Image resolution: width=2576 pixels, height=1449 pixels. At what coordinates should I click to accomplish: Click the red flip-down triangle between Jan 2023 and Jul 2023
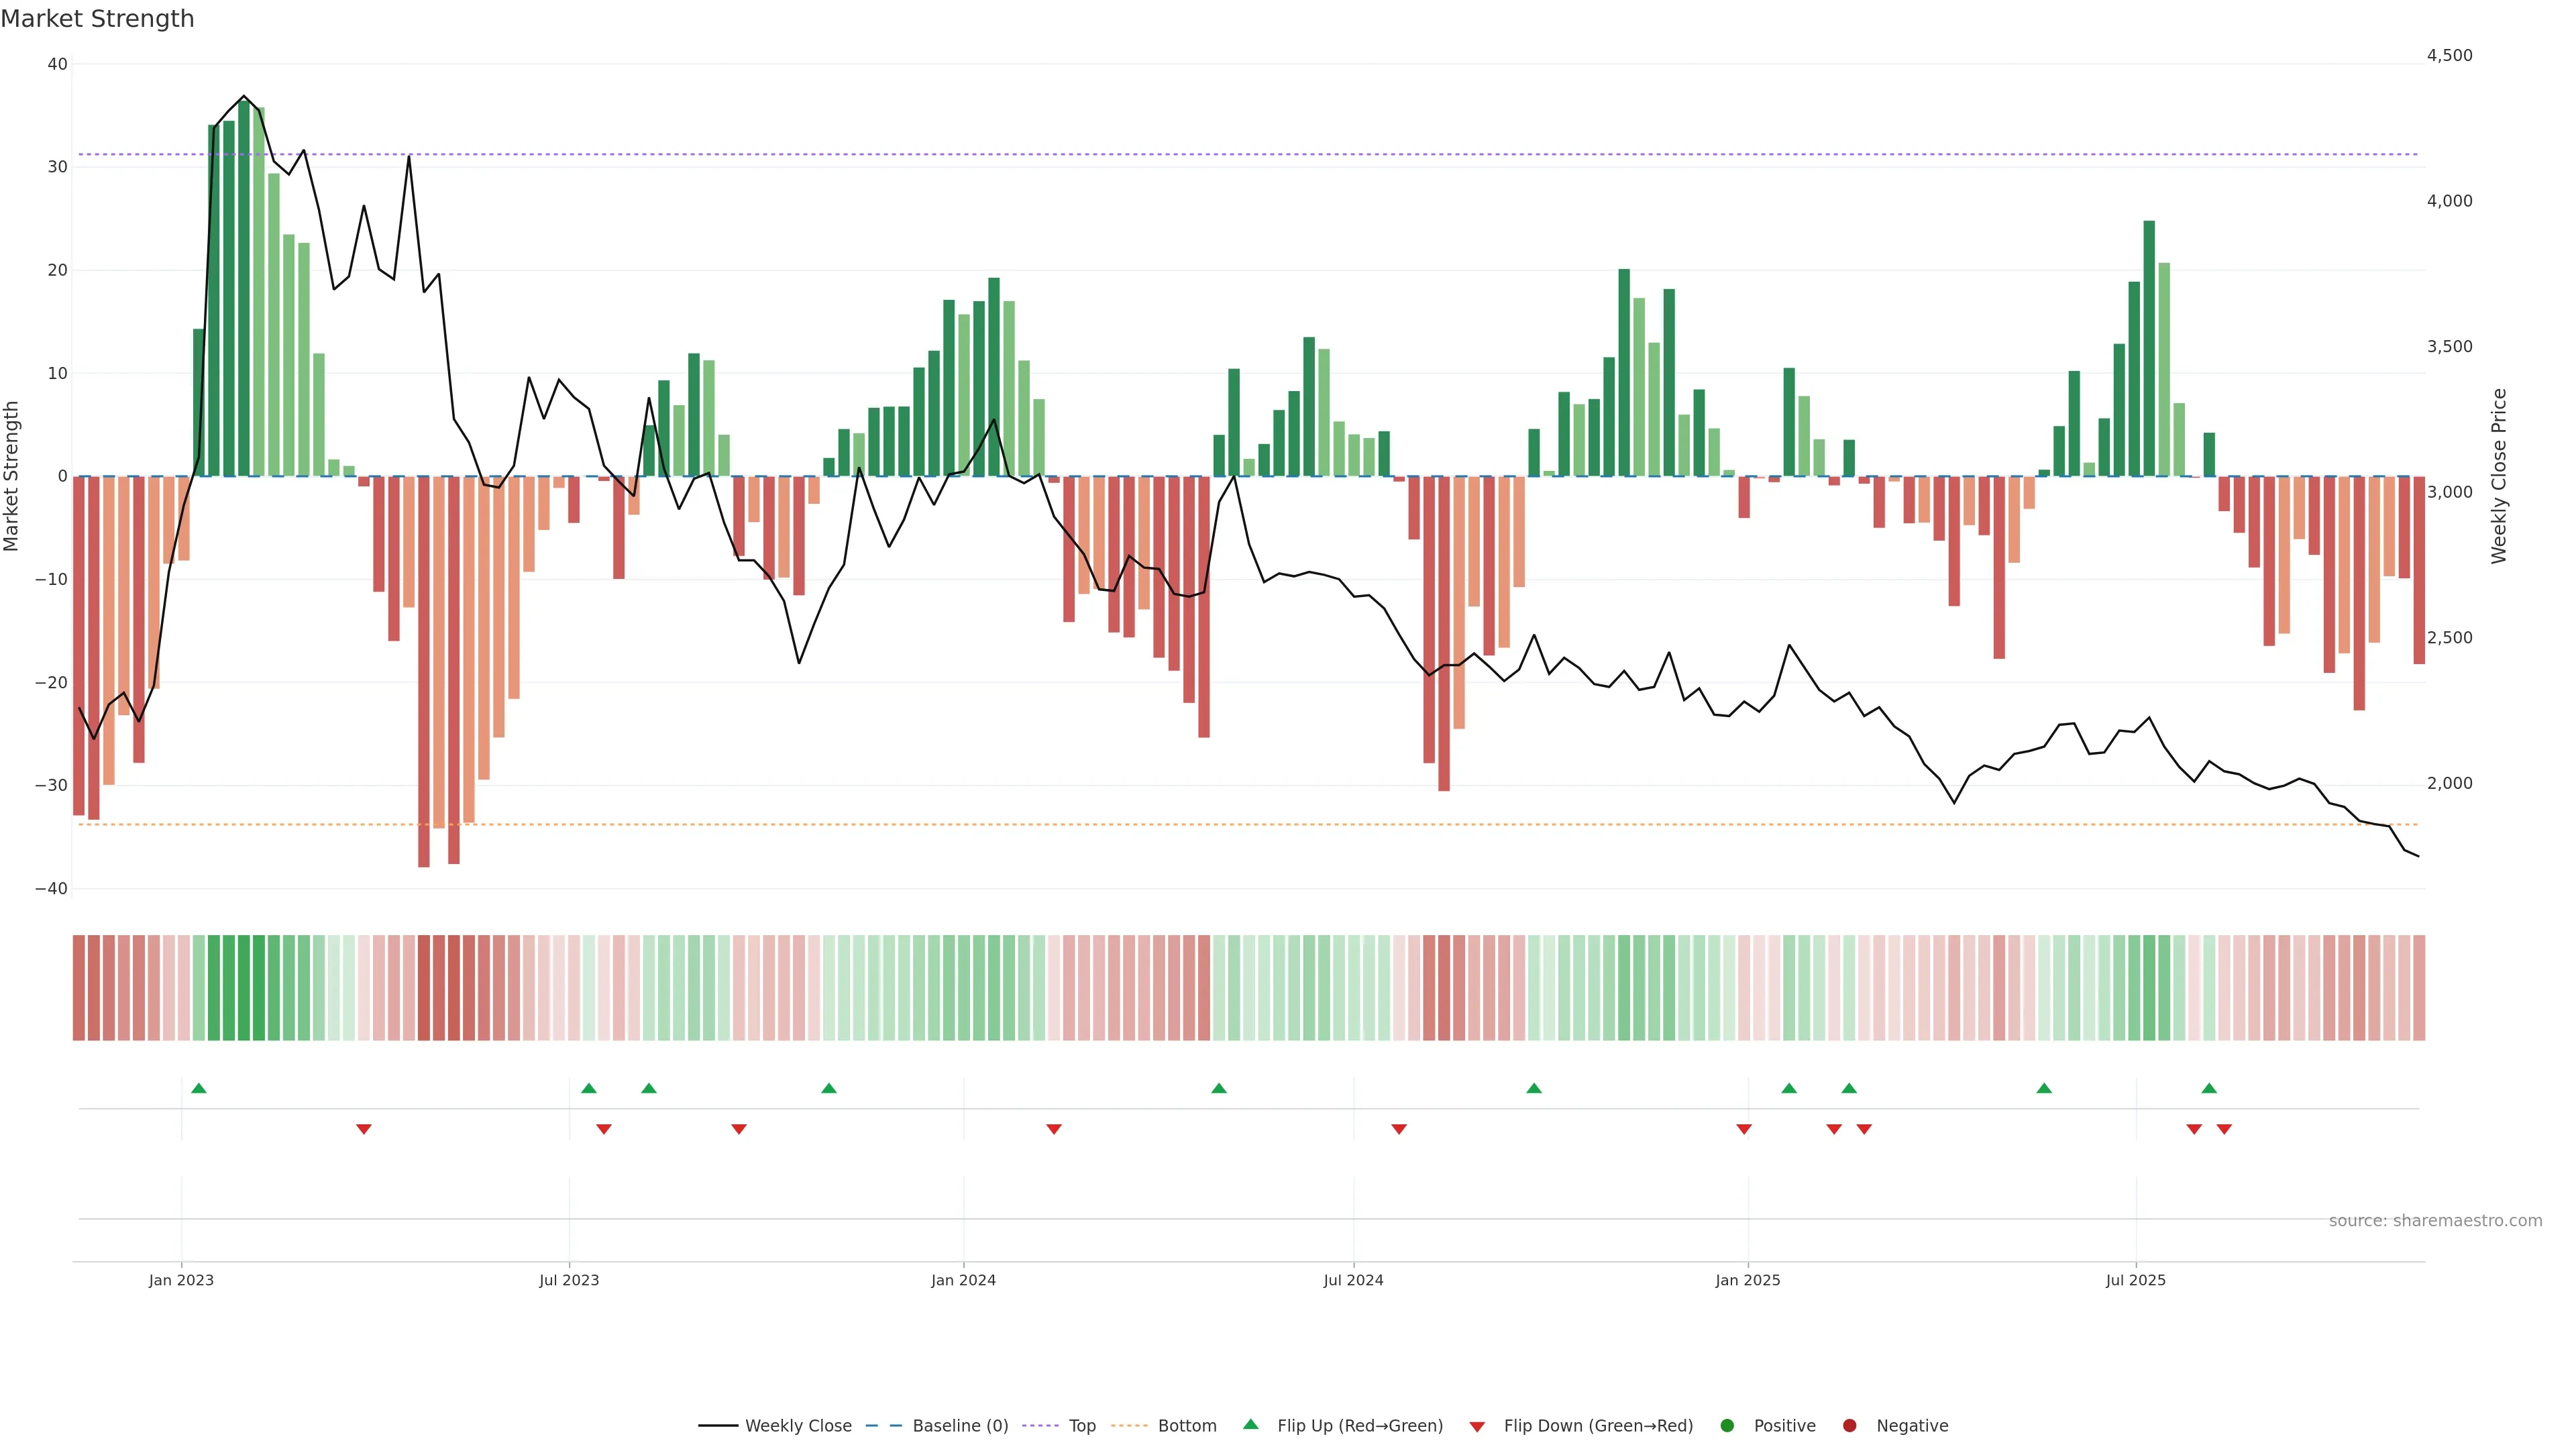[x=364, y=1129]
